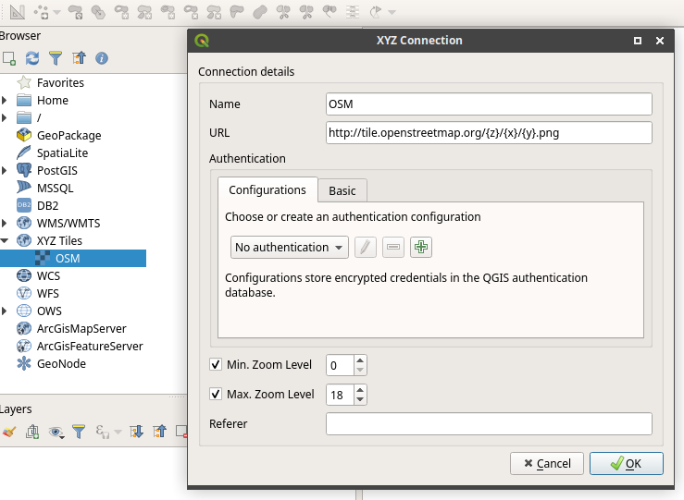The image size is (684, 500).
Task: Select the Delete Part tool
Action: coord(214,12)
